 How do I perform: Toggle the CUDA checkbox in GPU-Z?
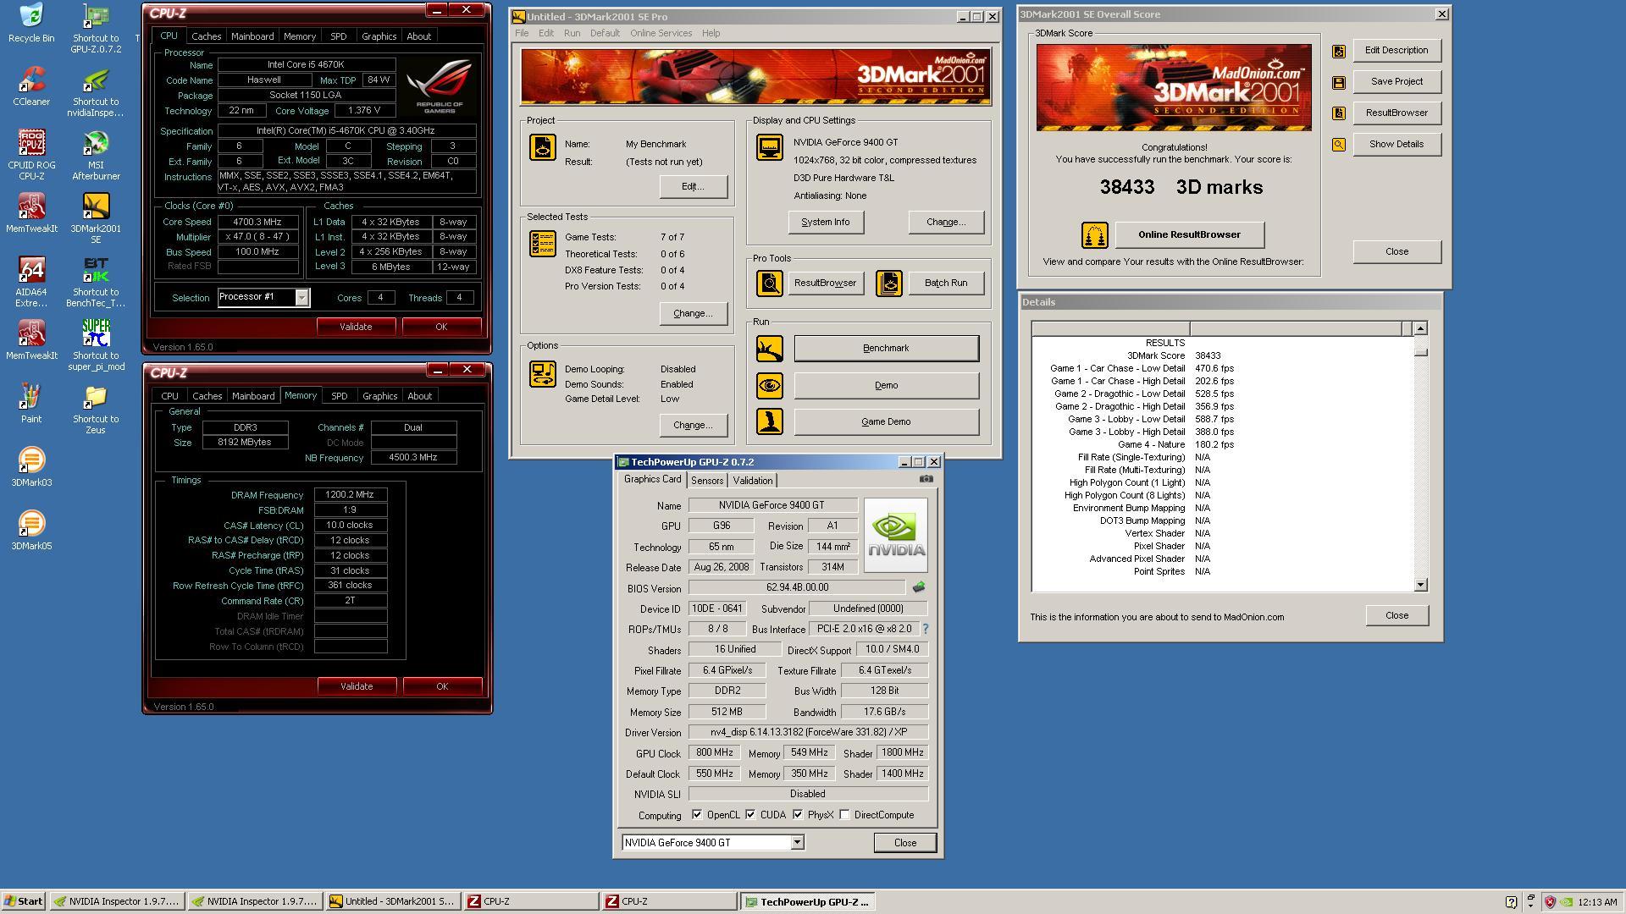pos(750,815)
